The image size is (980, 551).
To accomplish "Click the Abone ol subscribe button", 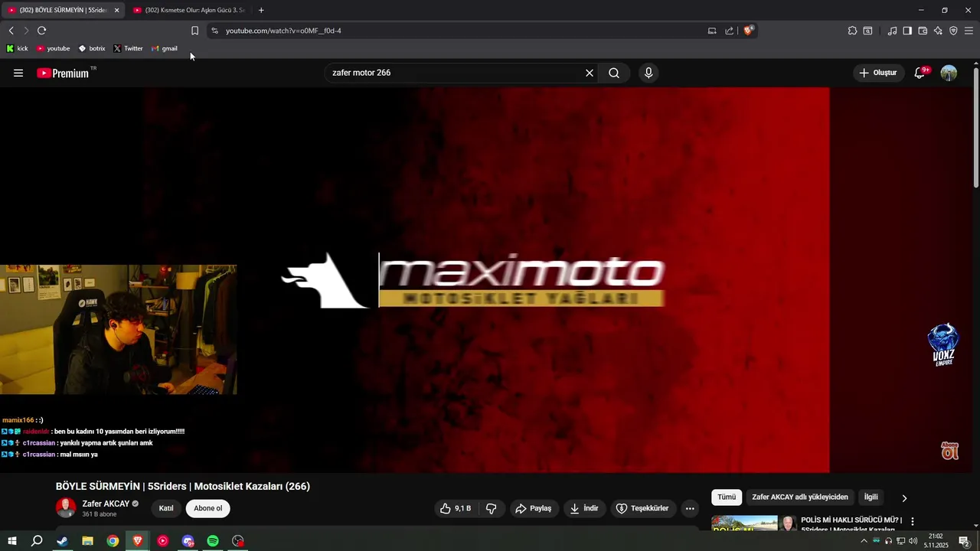I will pyautogui.click(x=208, y=508).
